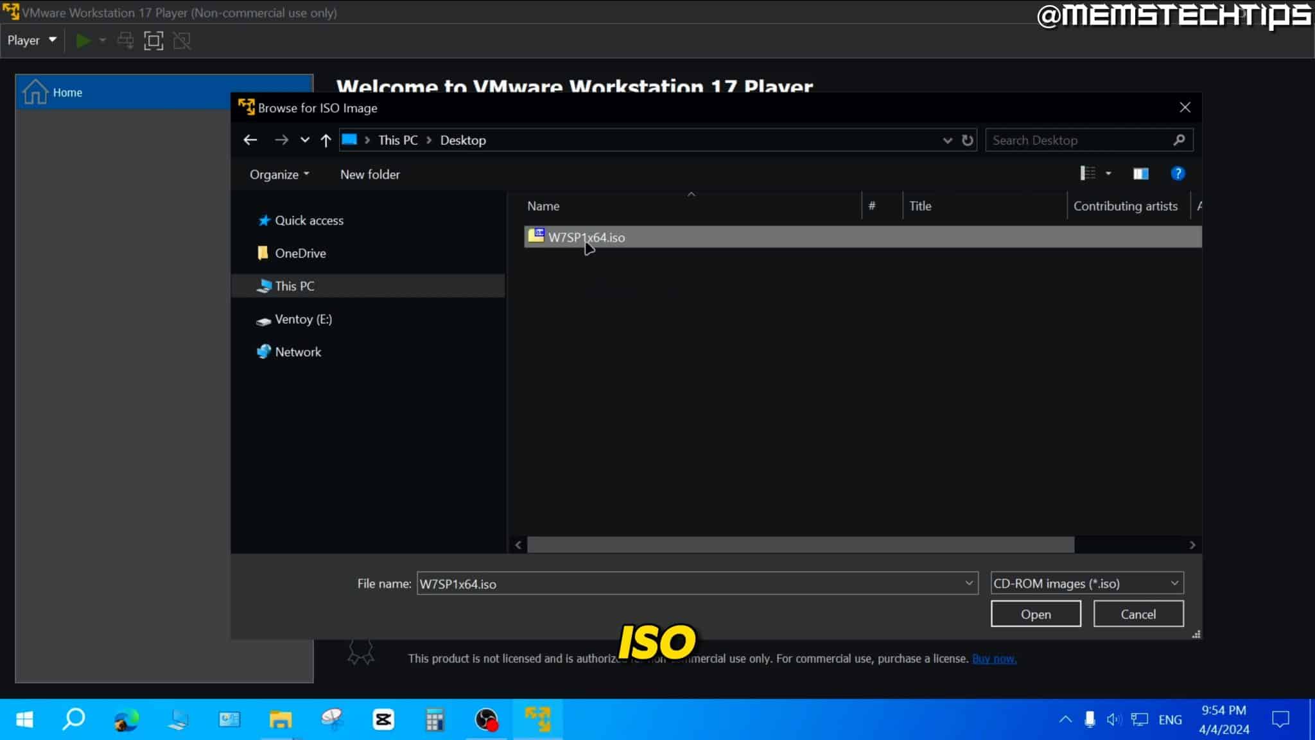
Task: Sort by Name column header
Action: coord(691,206)
